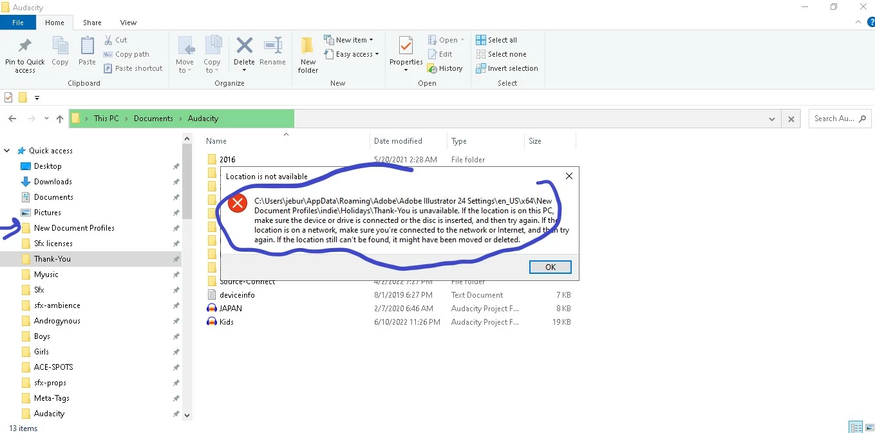The width and height of the screenshot is (875, 433).
Task: Click the Copy ribbon button
Action: (60, 52)
